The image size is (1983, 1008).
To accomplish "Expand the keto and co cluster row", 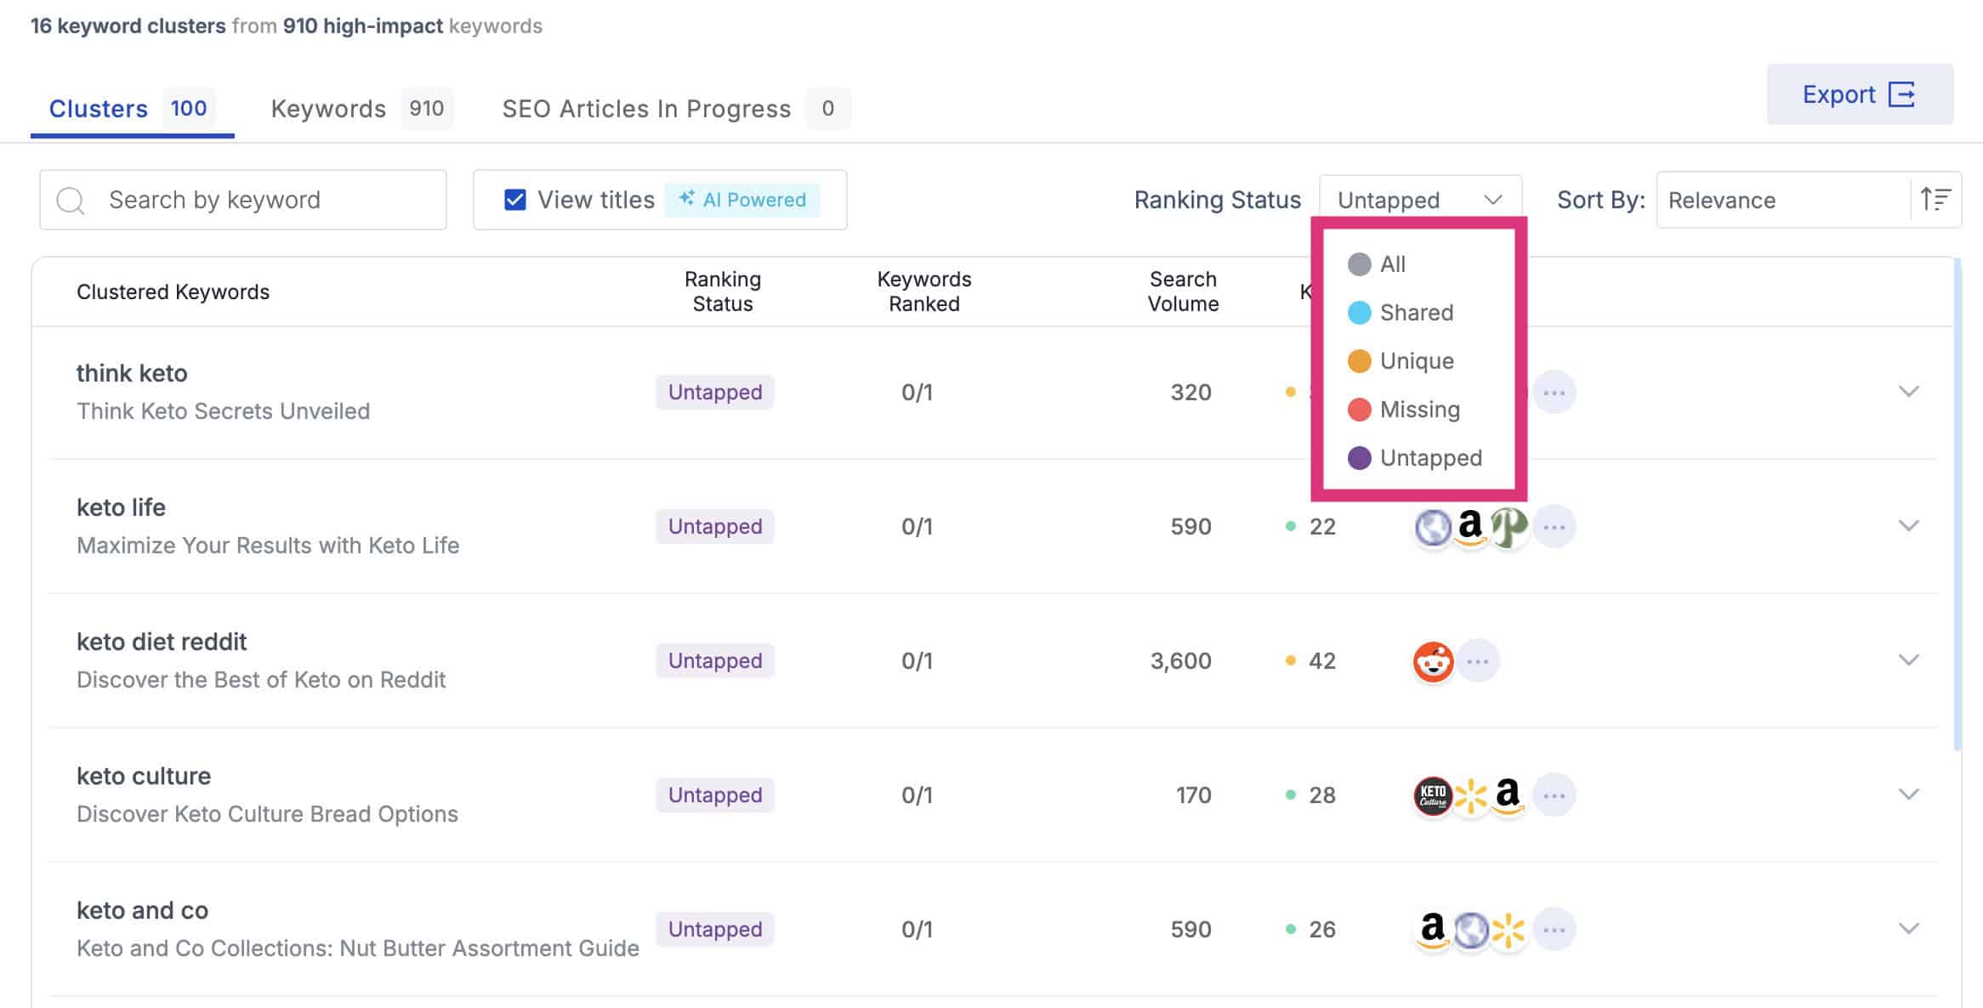I will (1909, 929).
